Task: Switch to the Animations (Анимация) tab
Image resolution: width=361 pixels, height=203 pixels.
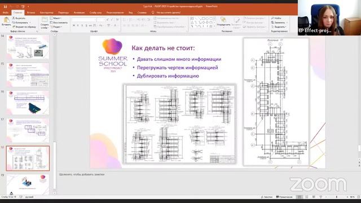Action: pos(79,12)
